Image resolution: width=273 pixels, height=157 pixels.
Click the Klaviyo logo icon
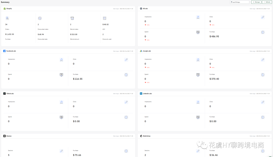4,136
